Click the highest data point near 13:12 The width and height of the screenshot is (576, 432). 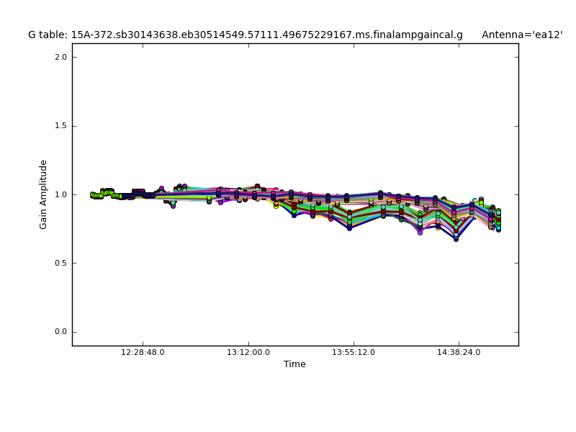257,186
